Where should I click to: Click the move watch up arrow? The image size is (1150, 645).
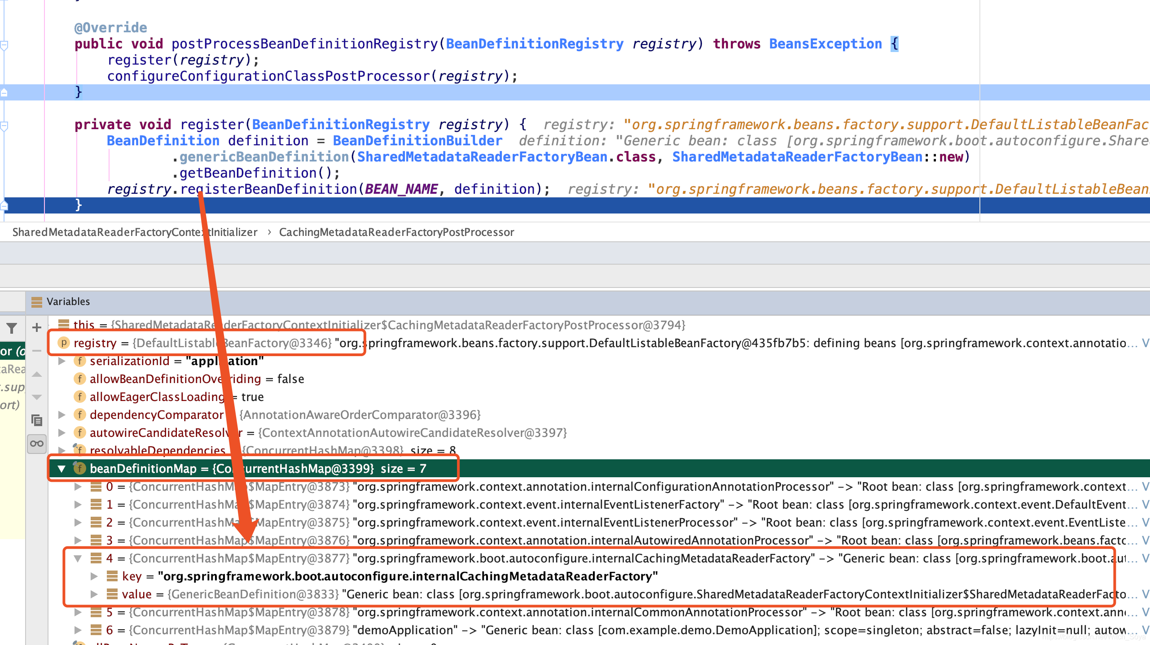(x=37, y=374)
